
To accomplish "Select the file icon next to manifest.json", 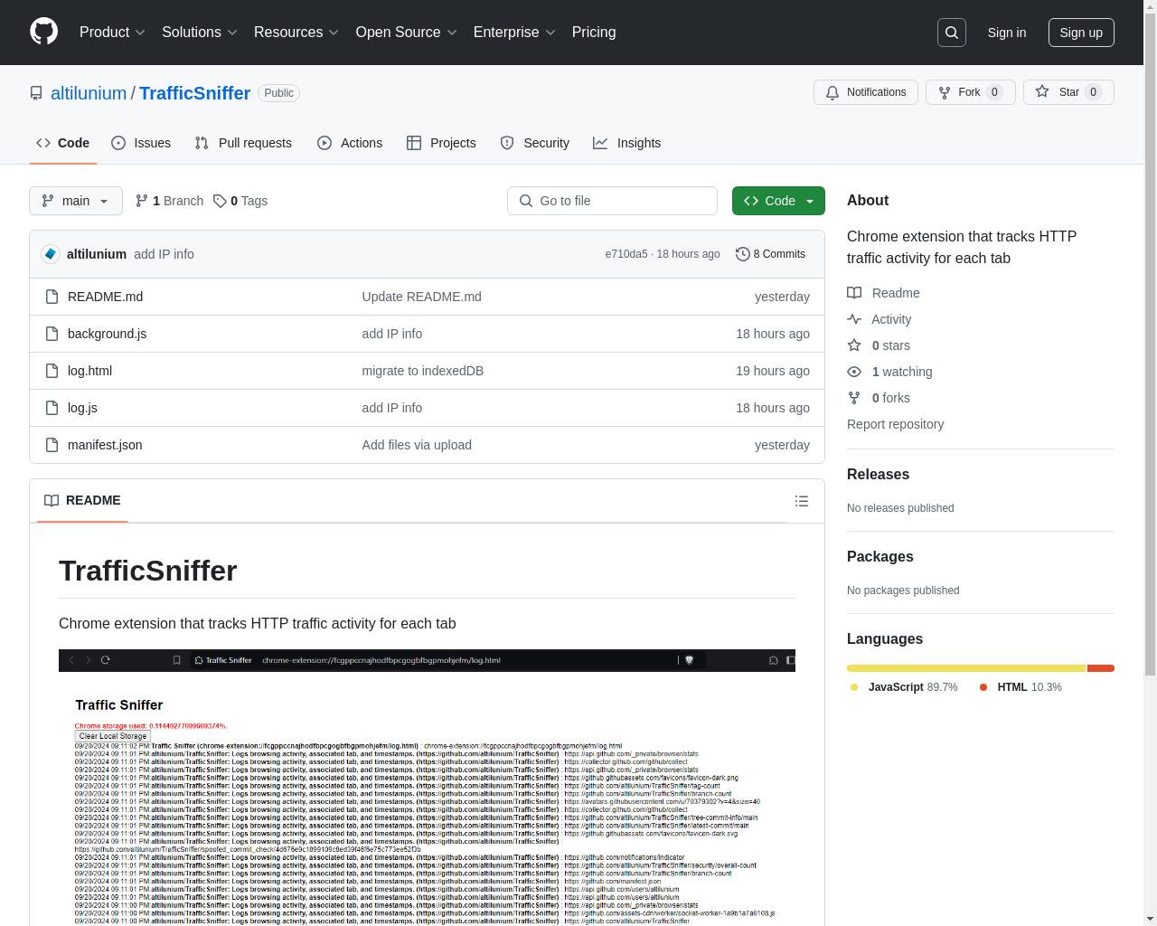I will pos(52,445).
